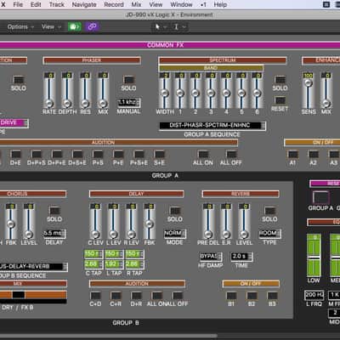Open the Edit menu
Image resolution: width=340 pixels, height=340 pixels.
coord(36,4)
